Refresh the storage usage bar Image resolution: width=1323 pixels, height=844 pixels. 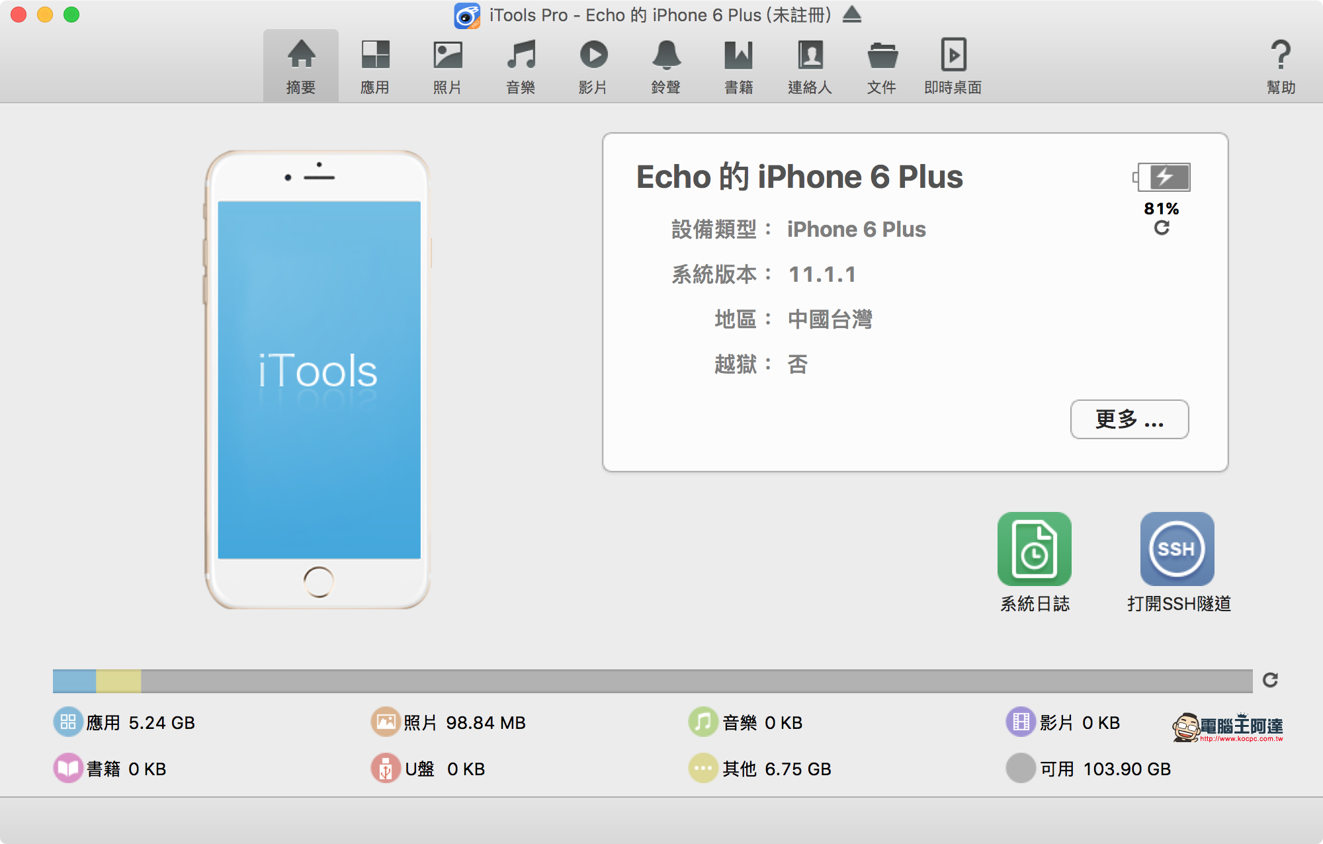tap(1270, 680)
